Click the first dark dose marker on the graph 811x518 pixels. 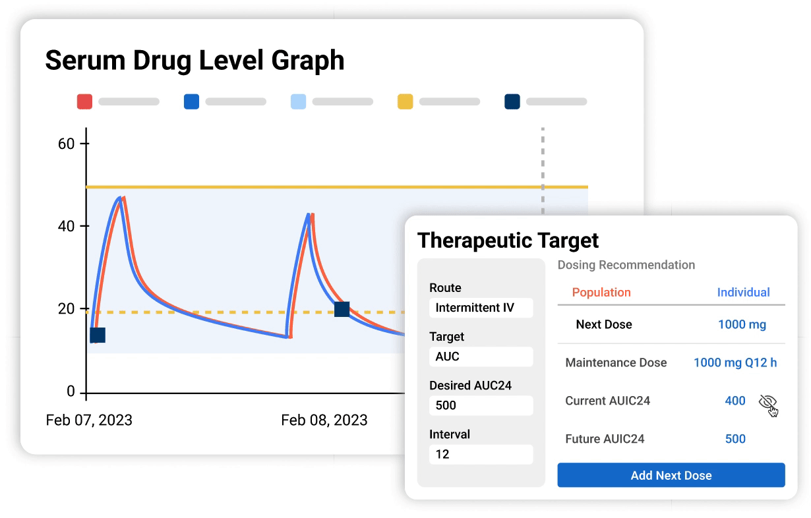click(x=98, y=335)
